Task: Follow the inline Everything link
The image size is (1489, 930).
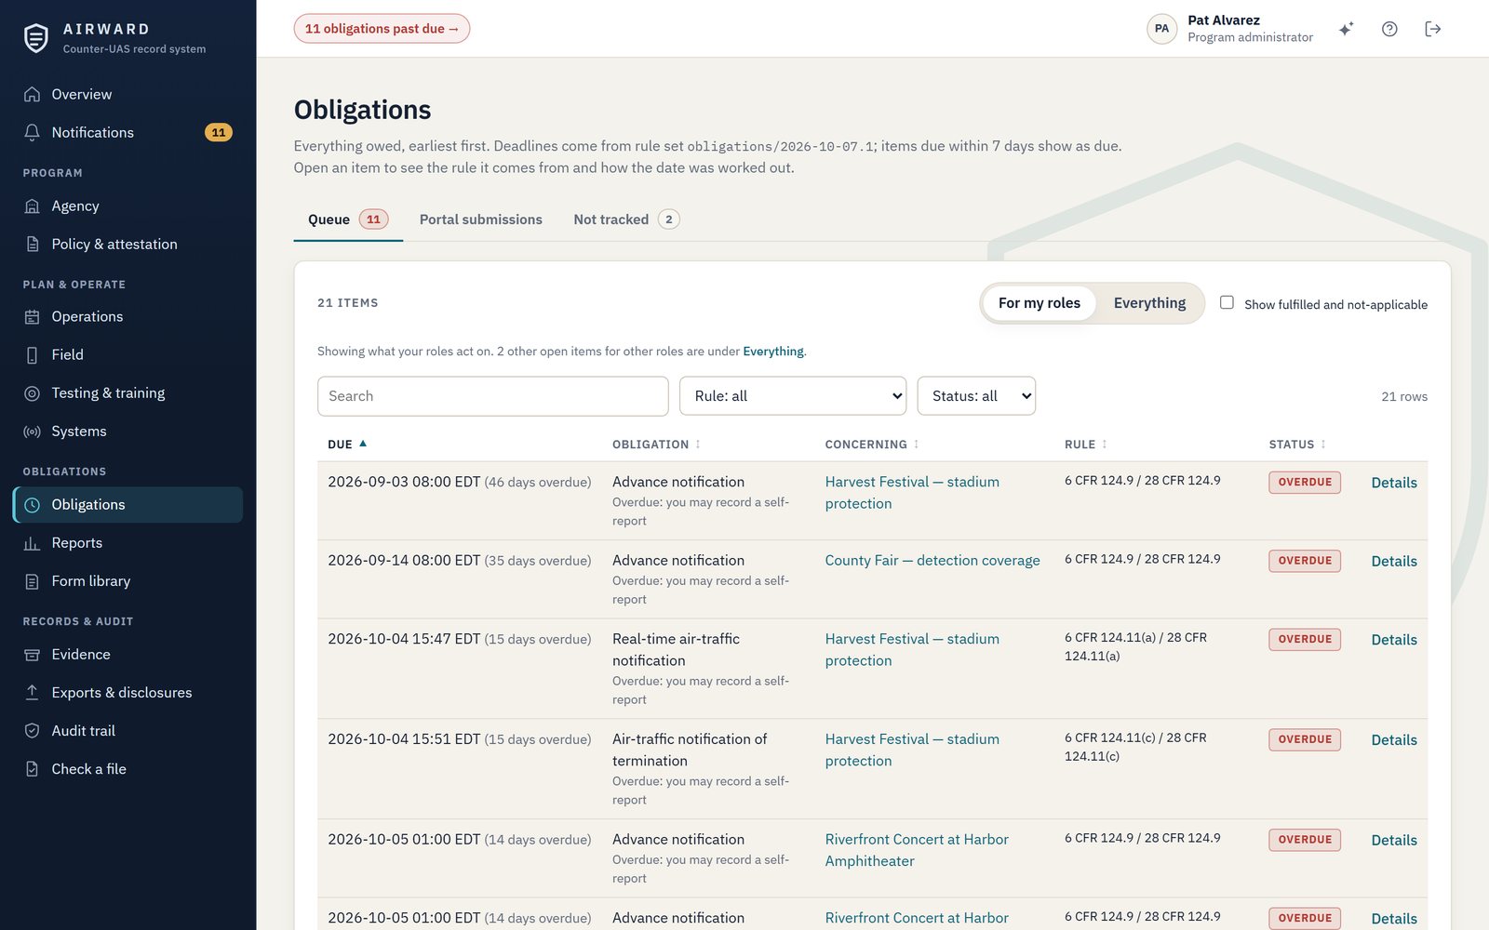Action: tap(772, 352)
